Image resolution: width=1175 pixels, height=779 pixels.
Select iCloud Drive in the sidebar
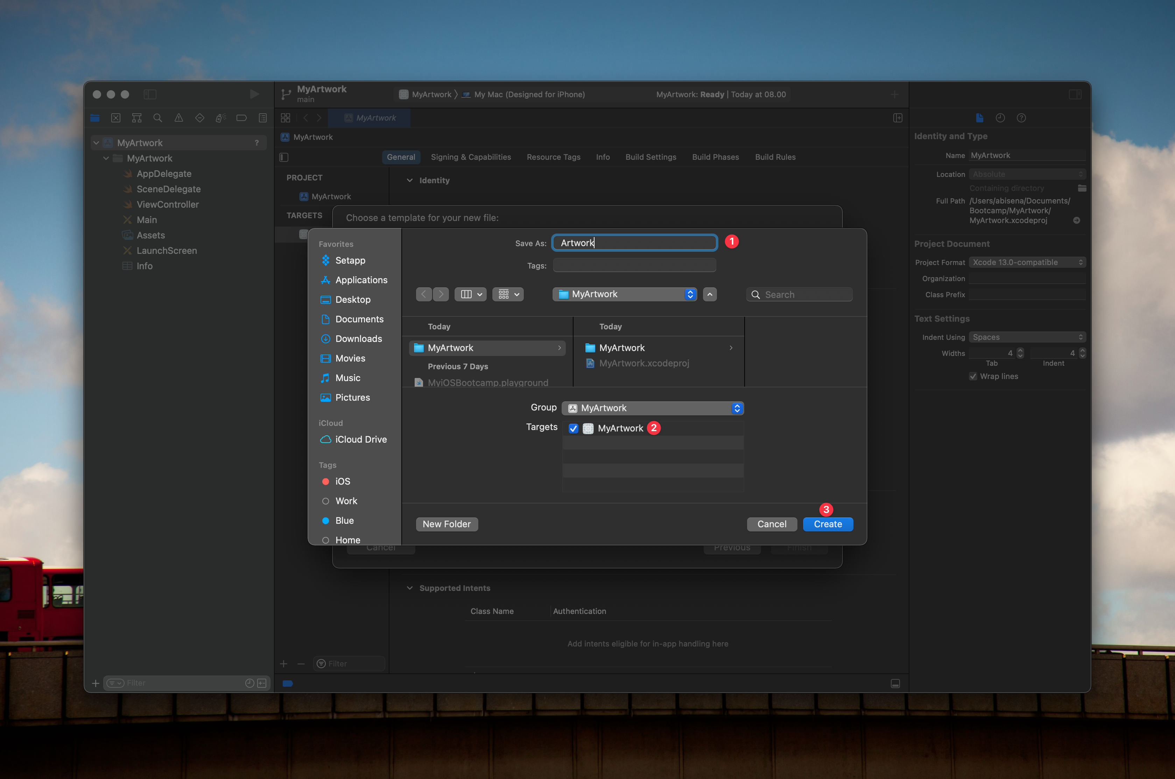click(353, 439)
